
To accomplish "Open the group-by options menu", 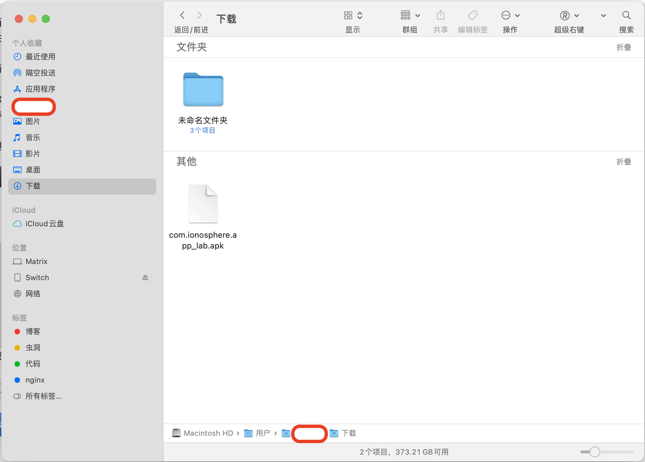I will [x=410, y=15].
